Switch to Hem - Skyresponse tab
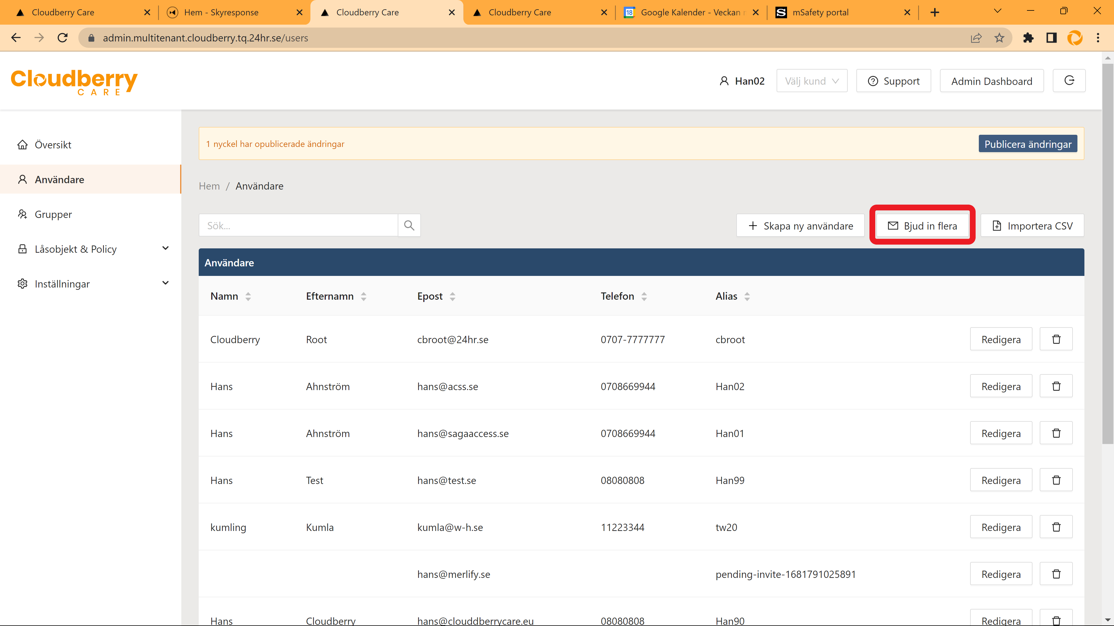Screen dimensions: 1114x626 click(x=234, y=12)
